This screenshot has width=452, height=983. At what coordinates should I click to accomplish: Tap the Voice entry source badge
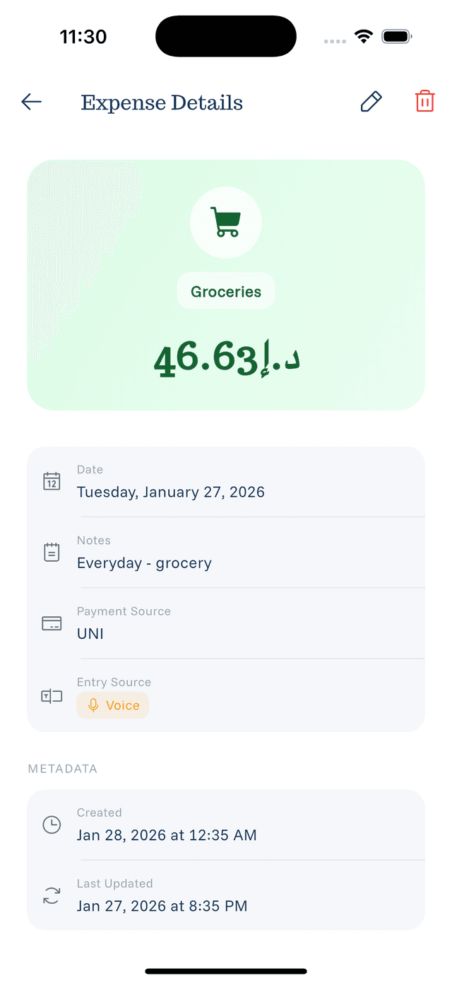[x=112, y=705]
